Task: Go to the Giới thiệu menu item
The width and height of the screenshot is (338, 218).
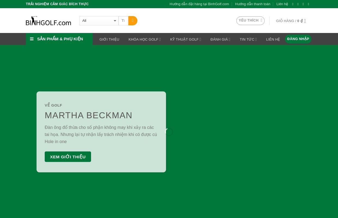Action: [109, 39]
